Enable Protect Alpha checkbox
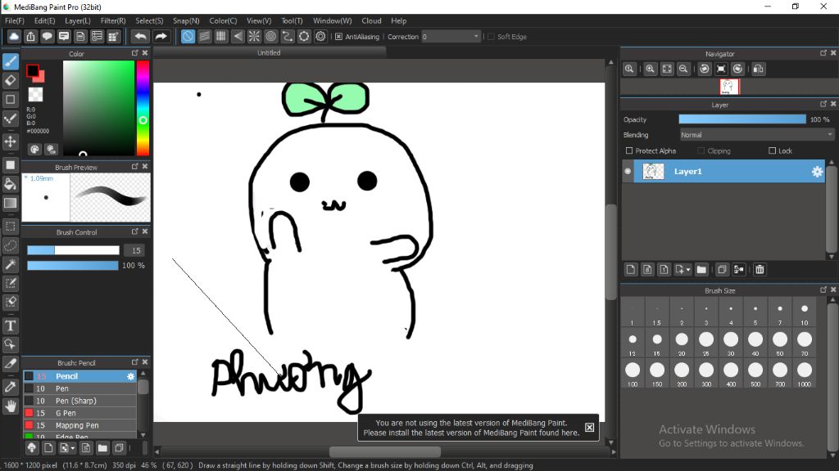 click(629, 150)
